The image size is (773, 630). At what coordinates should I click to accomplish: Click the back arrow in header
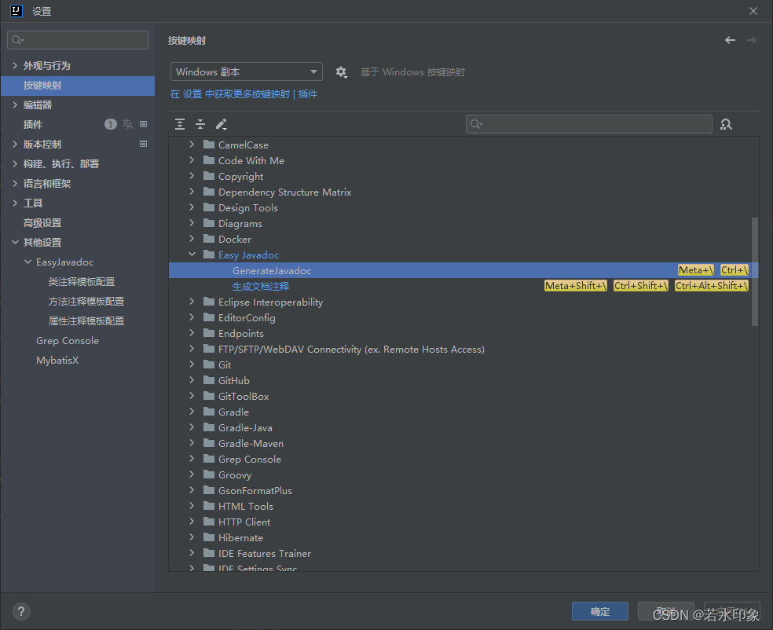tap(730, 40)
